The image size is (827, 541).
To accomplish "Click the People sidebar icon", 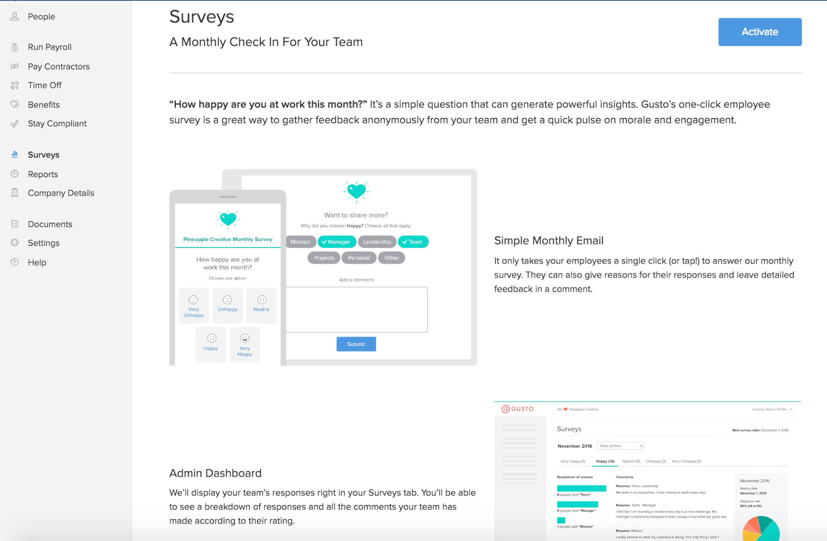I will pyautogui.click(x=15, y=16).
